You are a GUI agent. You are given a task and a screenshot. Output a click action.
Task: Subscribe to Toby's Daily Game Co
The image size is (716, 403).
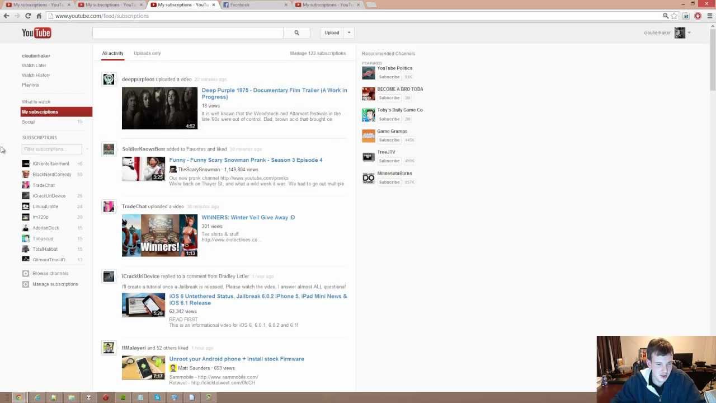point(389,119)
